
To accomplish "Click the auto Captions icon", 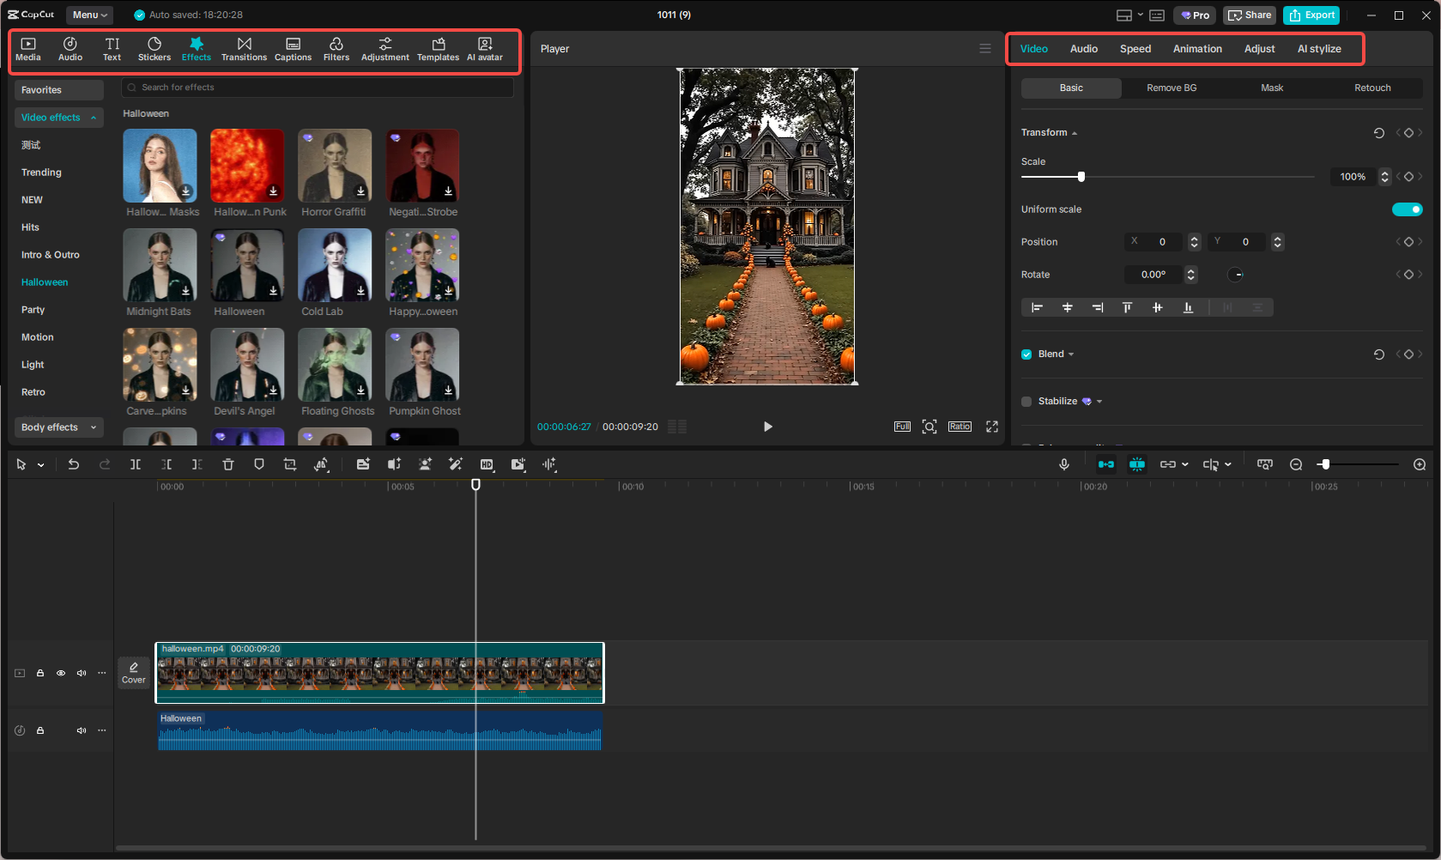I will click(293, 48).
